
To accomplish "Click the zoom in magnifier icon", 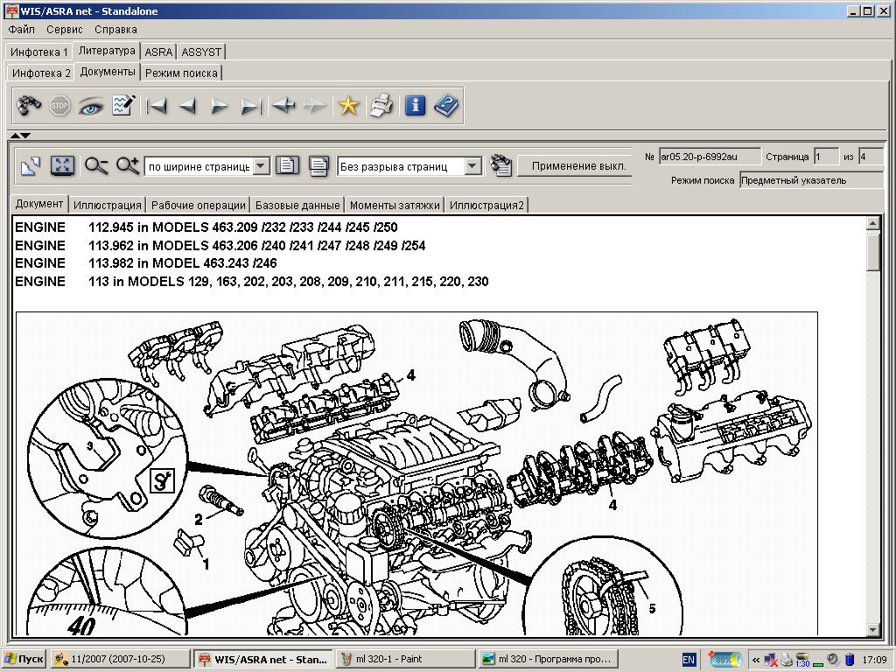I will point(128,165).
